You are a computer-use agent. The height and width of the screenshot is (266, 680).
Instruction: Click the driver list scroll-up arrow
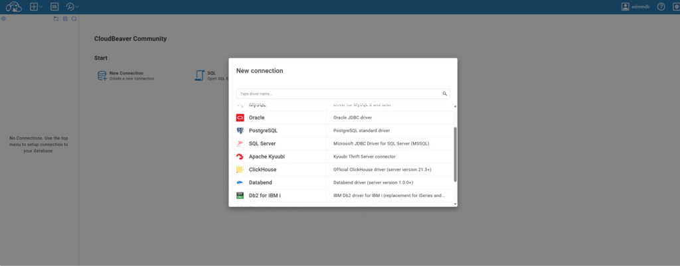coord(455,106)
